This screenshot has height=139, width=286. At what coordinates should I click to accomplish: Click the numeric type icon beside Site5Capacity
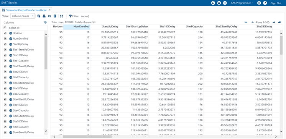click(11, 127)
